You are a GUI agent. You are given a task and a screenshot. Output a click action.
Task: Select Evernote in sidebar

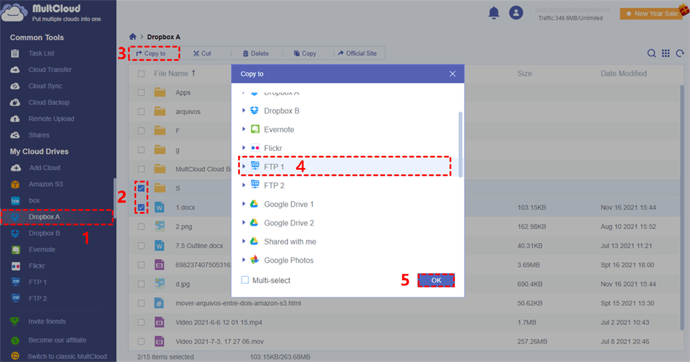[42, 250]
